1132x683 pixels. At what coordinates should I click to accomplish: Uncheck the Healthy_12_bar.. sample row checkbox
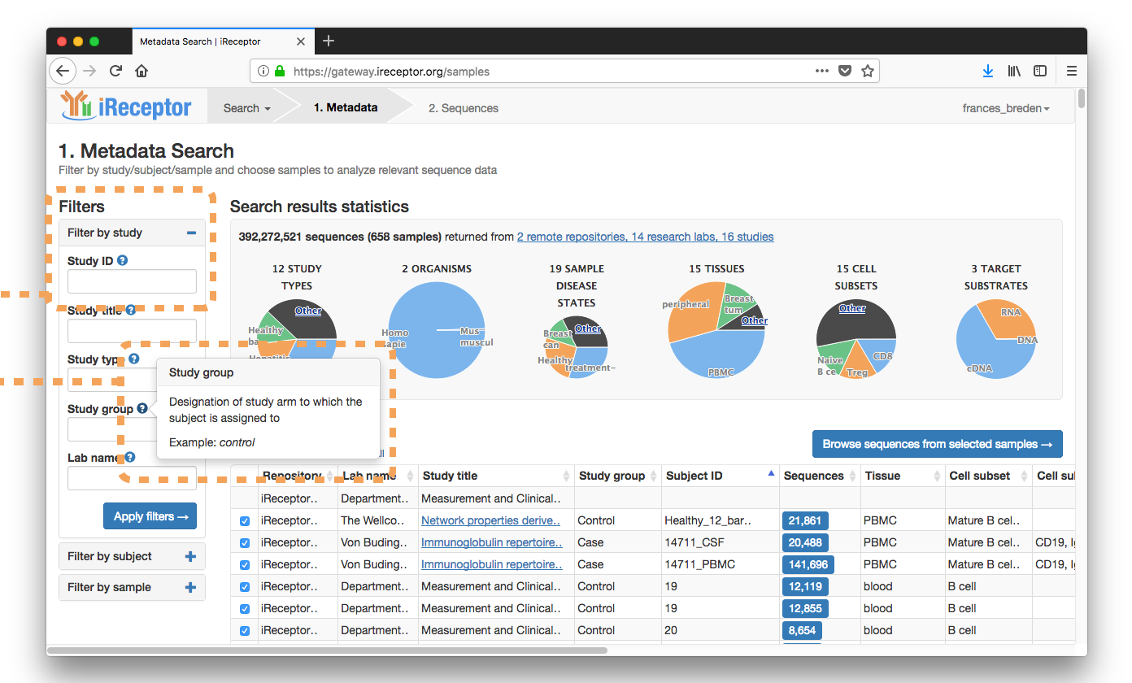click(245, 520)
